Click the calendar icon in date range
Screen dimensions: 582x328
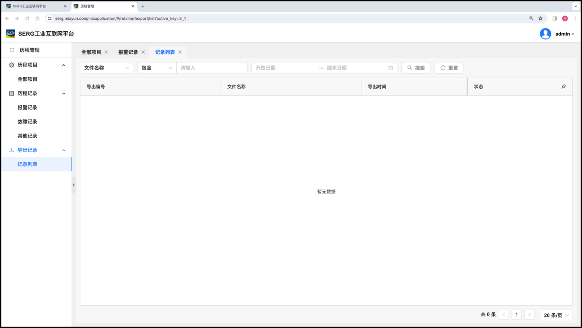click(390, 68)
